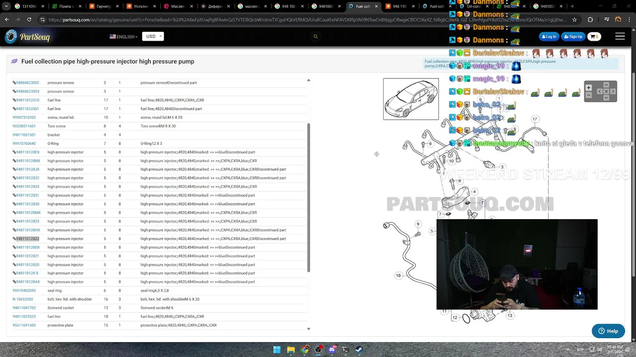
Task: Click replacement chain icon beside 948110128JX
Action: (14, 170)
